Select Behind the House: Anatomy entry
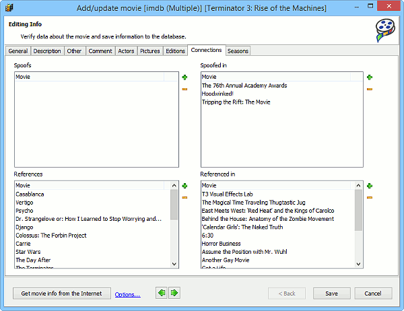 (x=268, y=219)
